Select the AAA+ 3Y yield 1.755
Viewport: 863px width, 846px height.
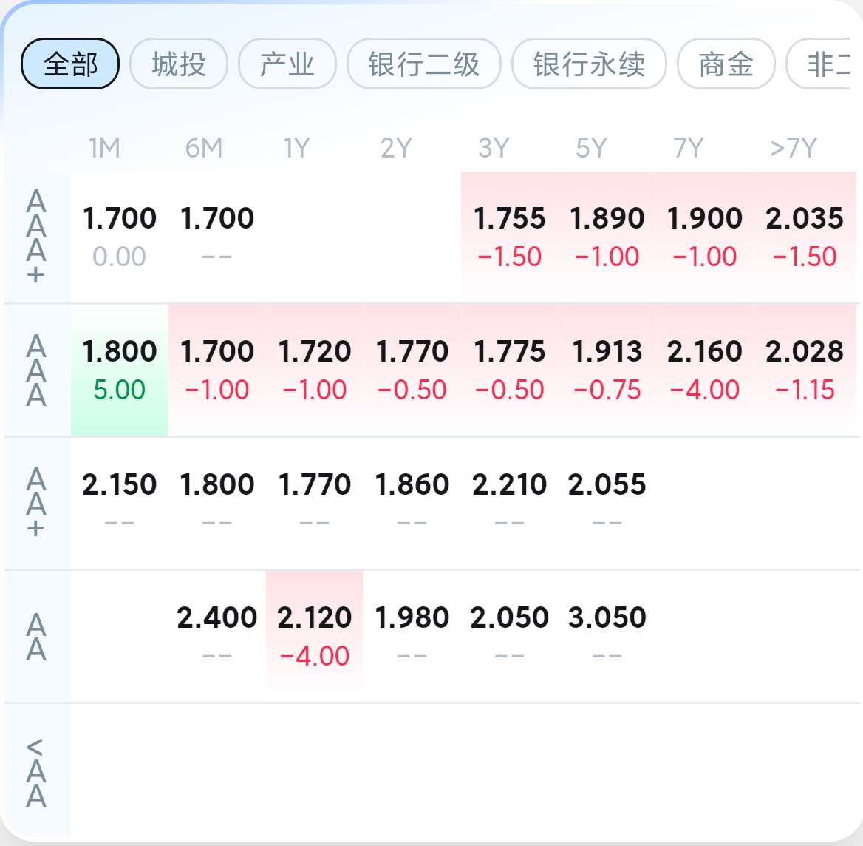pyautogui.click(x=510, y=237)
